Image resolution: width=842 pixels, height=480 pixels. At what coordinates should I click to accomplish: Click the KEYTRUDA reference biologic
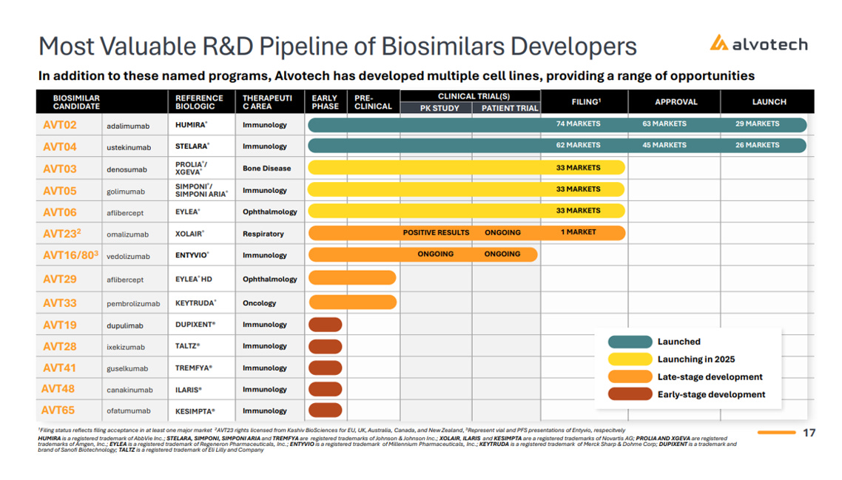coord(196,302)
